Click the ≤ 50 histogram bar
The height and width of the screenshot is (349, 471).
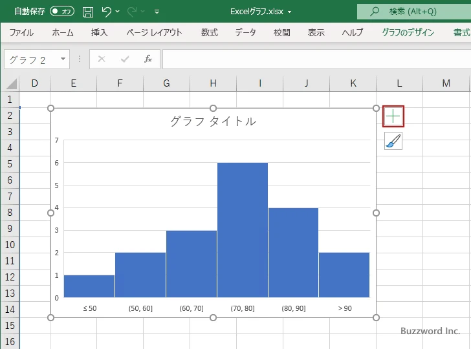89,286
